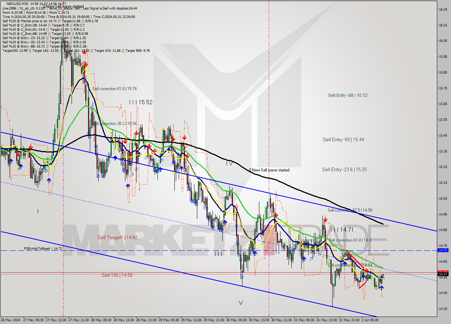Click the 'Target100: 13.99' text in info block
Screen dimensions: 451x324
[16, 51]
